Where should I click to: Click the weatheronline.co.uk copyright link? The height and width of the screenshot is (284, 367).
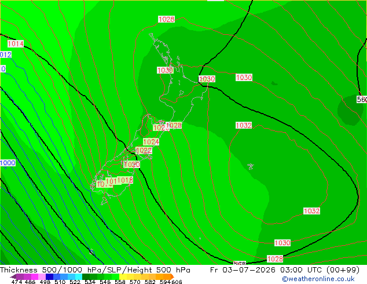coord(318,279)
